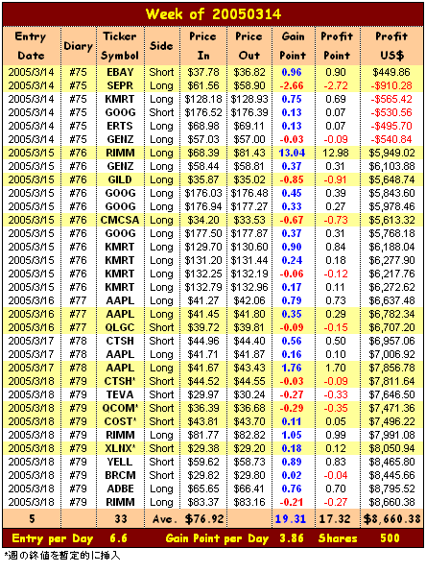Select the $130.60 price out cell
This screenshot has height=572, width=426.
(x=249, y=247)
